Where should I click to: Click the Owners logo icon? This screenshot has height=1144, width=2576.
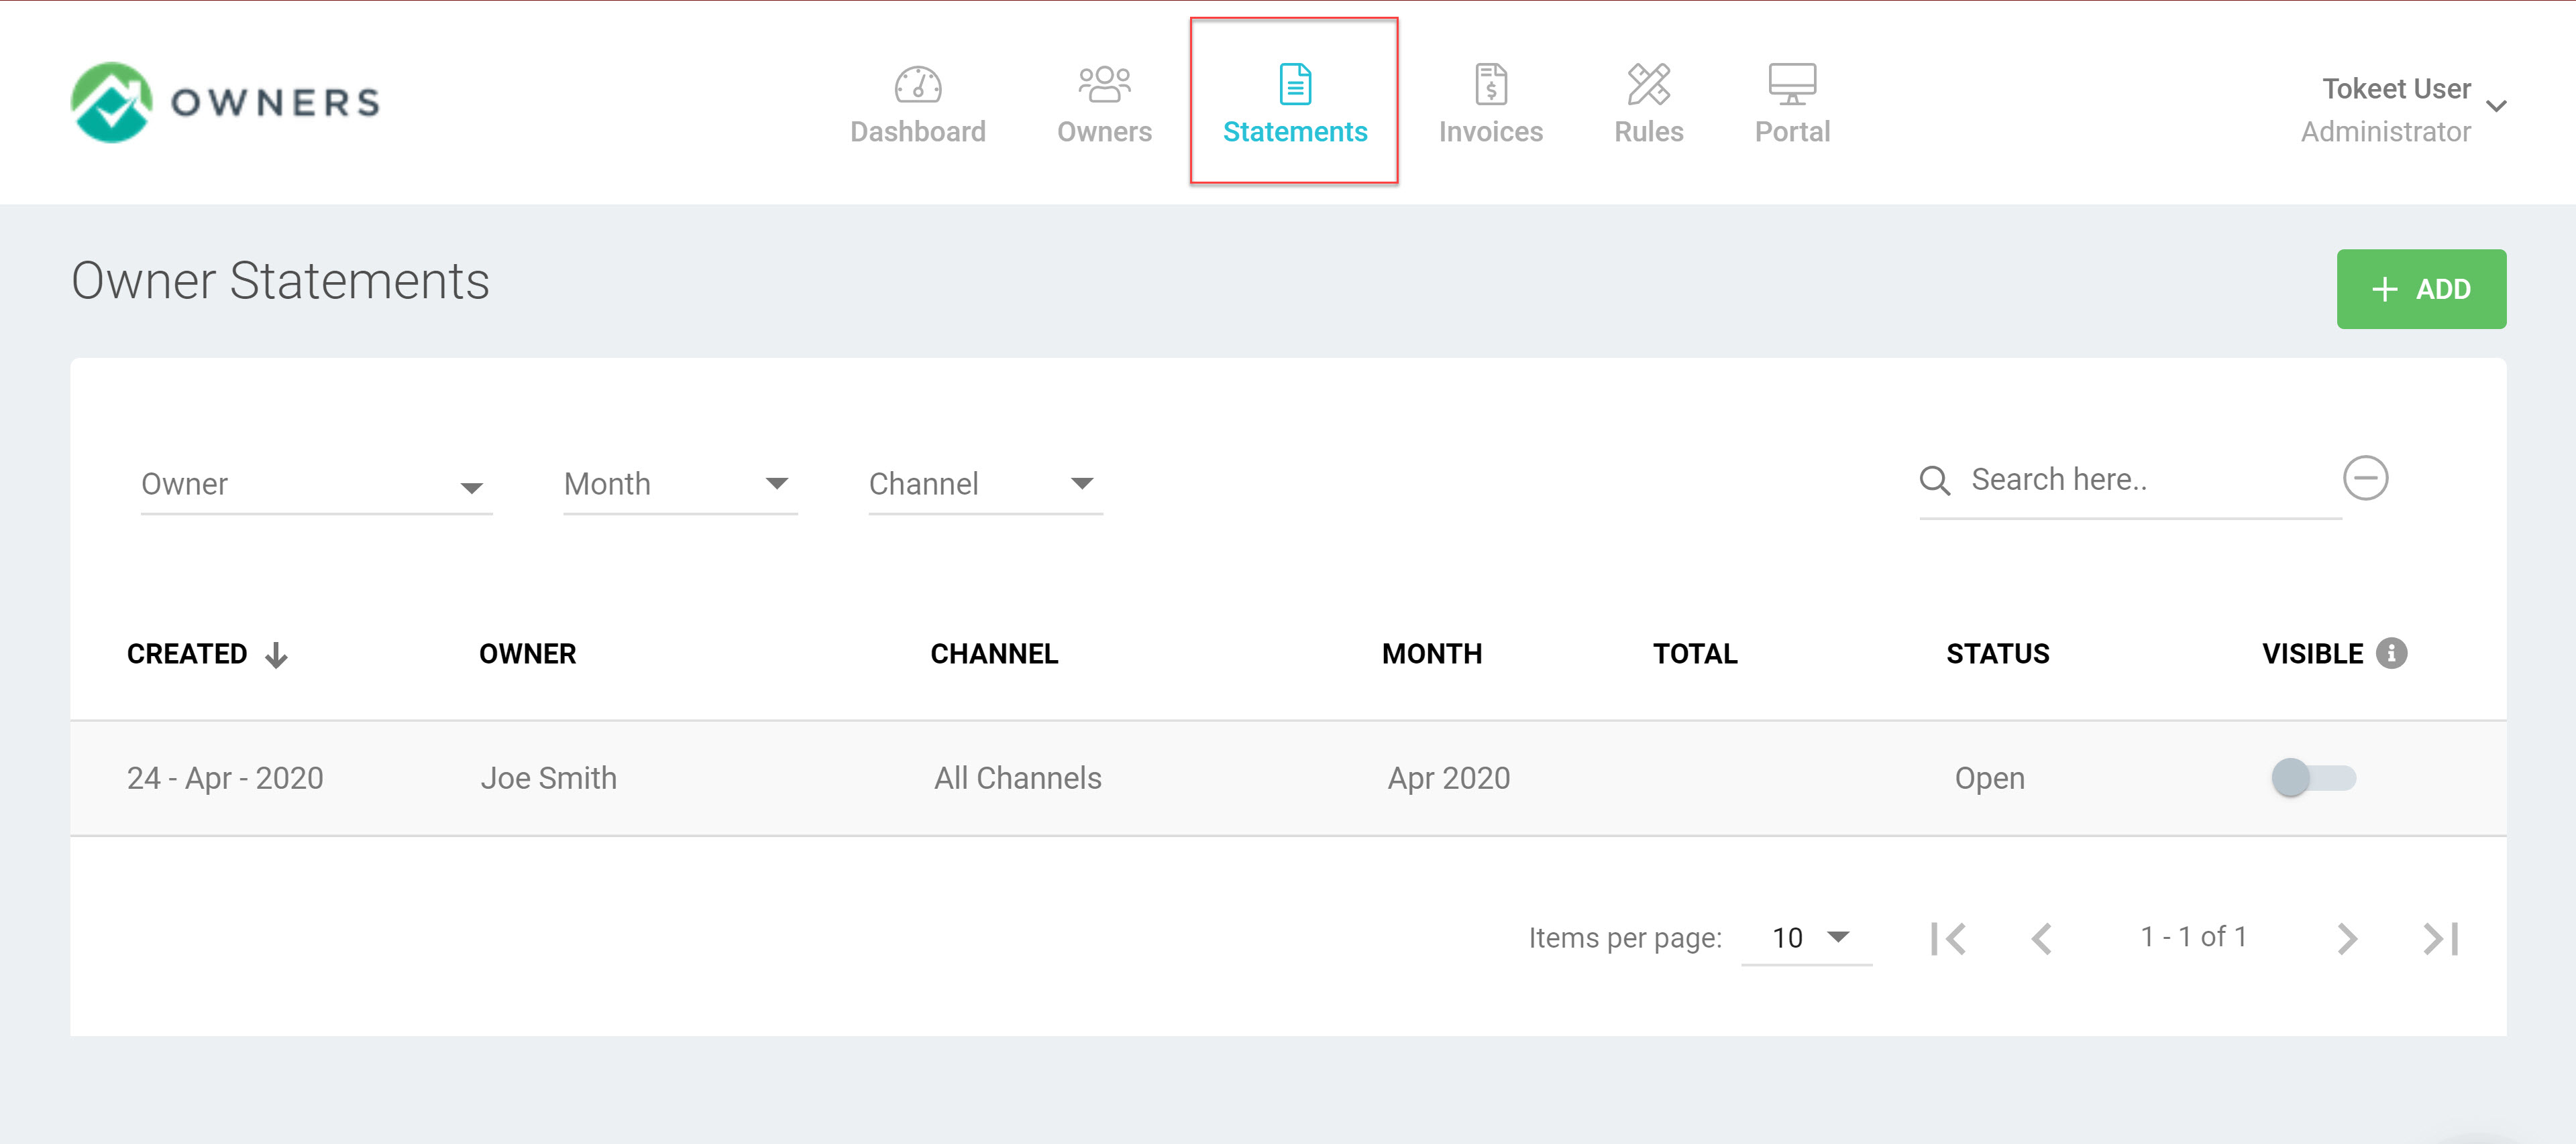click(112, 102)
